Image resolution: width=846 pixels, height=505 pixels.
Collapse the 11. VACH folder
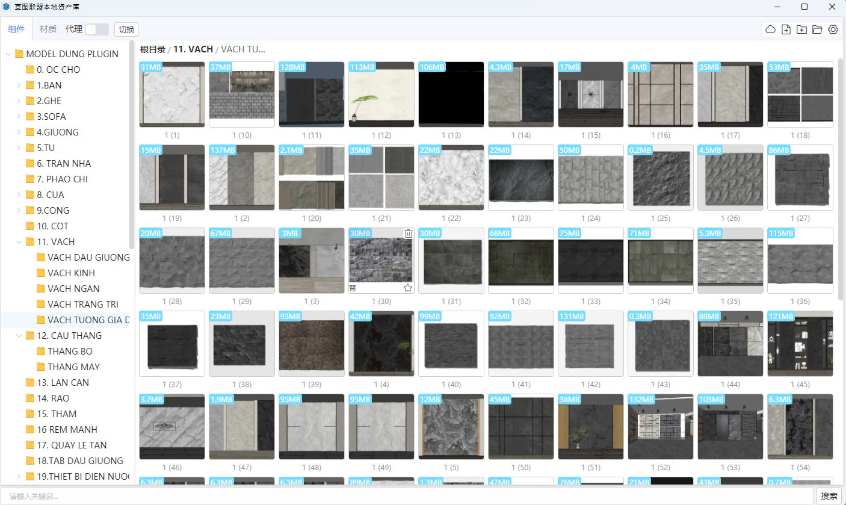19,242
